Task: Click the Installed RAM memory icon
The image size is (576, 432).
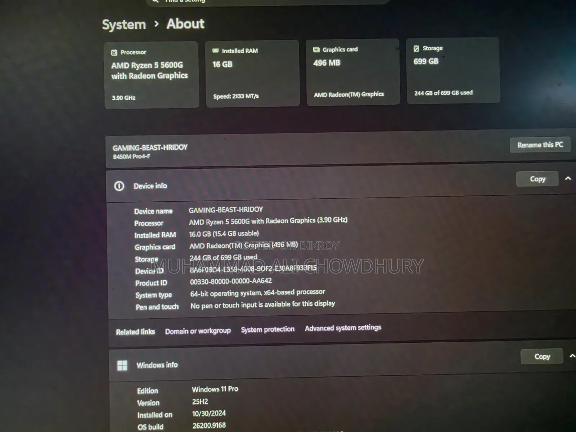Action: coord(216,51)
